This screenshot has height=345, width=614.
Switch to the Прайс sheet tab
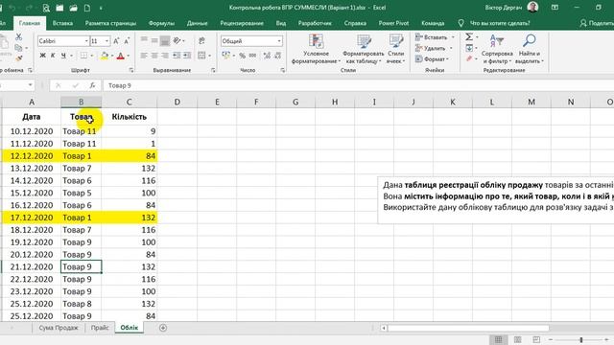point(100,328)
